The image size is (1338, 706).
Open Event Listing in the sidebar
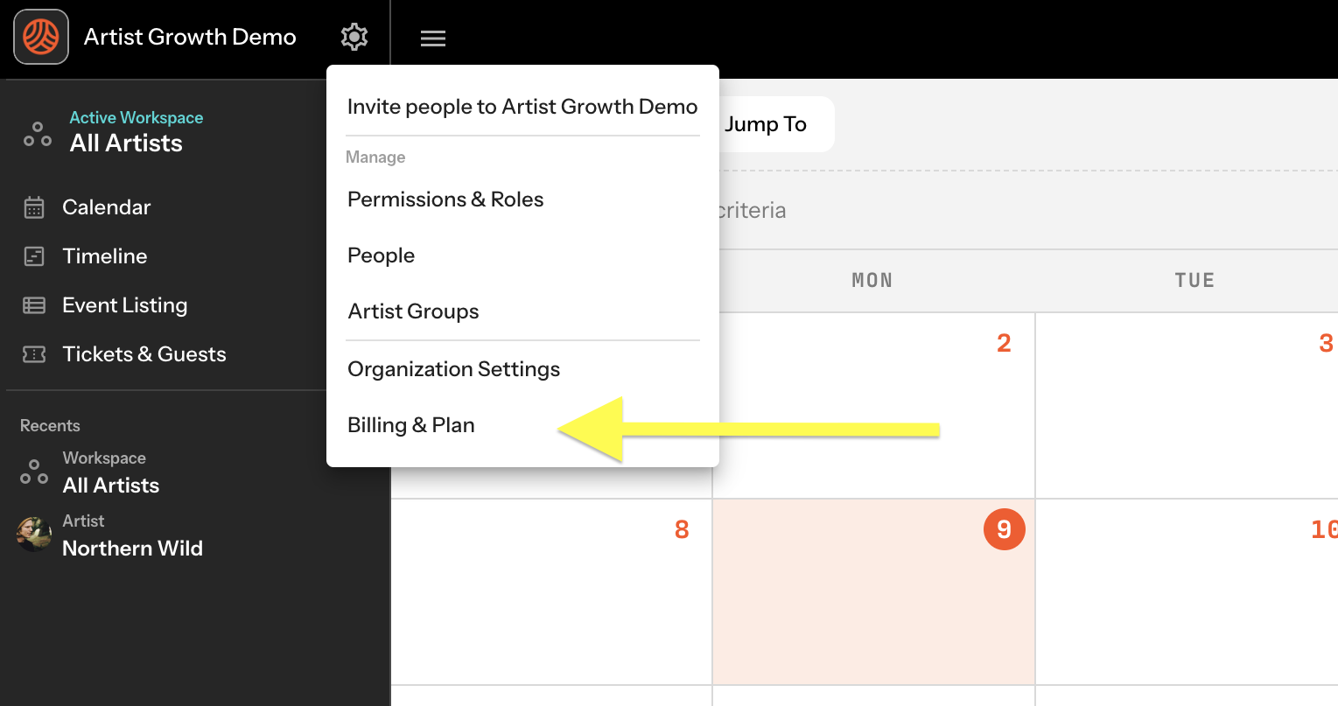(x=125, y=305)
